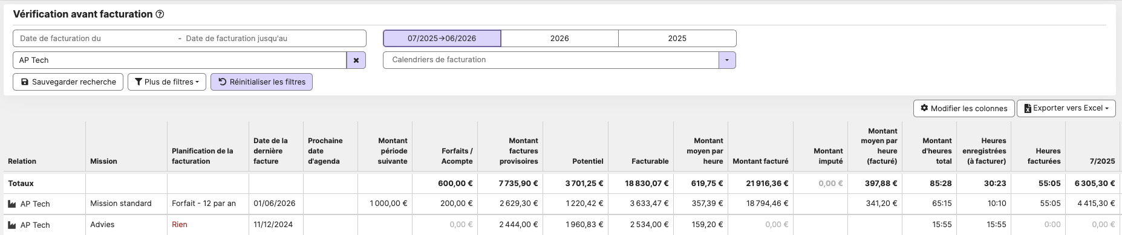This screenshot has width=1122, height=235.
Task: Sort by Heures facturées column header
Action: click(x=1044, y=156)
